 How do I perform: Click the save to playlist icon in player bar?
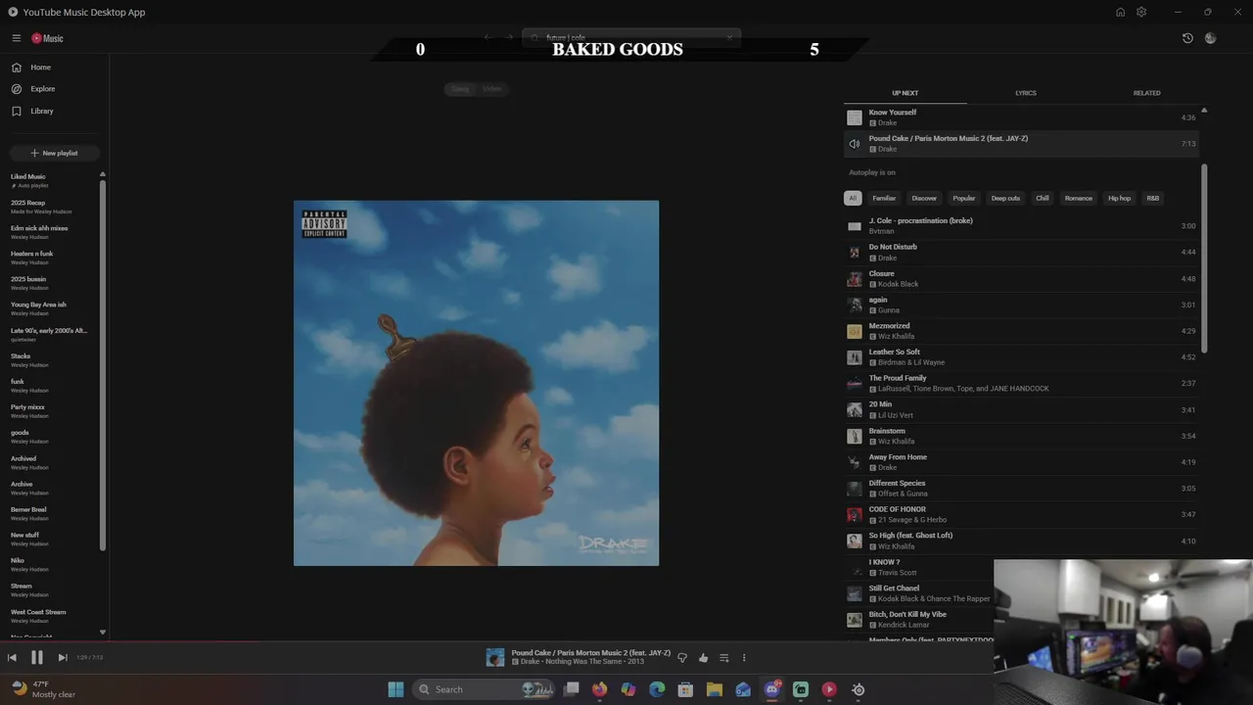(723, 658)
